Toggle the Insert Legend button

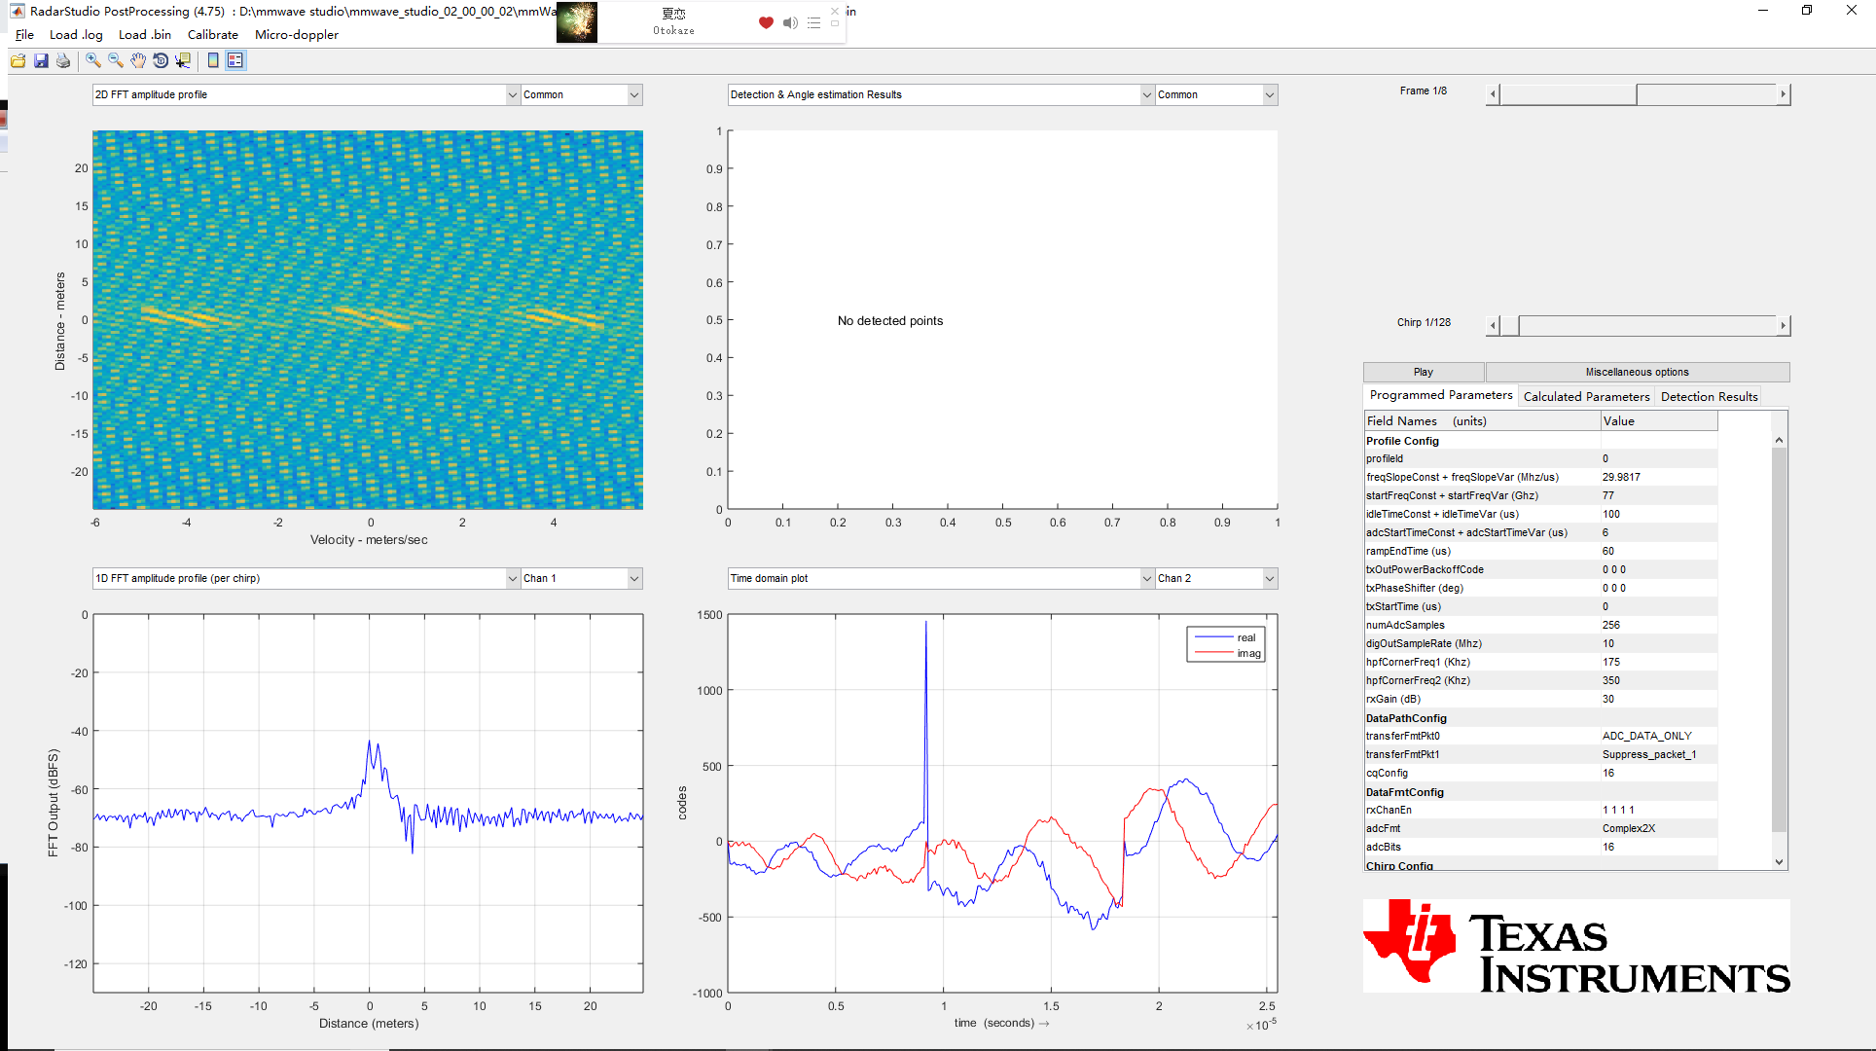click(x=235, y=60)
